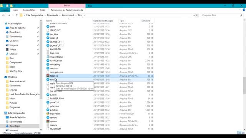The height and width of the screenshot is (138, 246).
Task: Click the search magnifier icon
Action: (241, 15)
